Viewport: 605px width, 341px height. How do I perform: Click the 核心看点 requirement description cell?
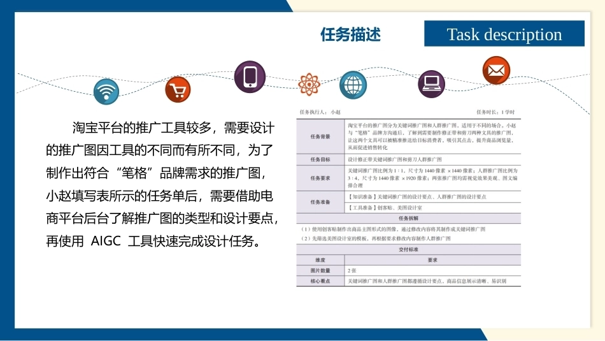432,281
